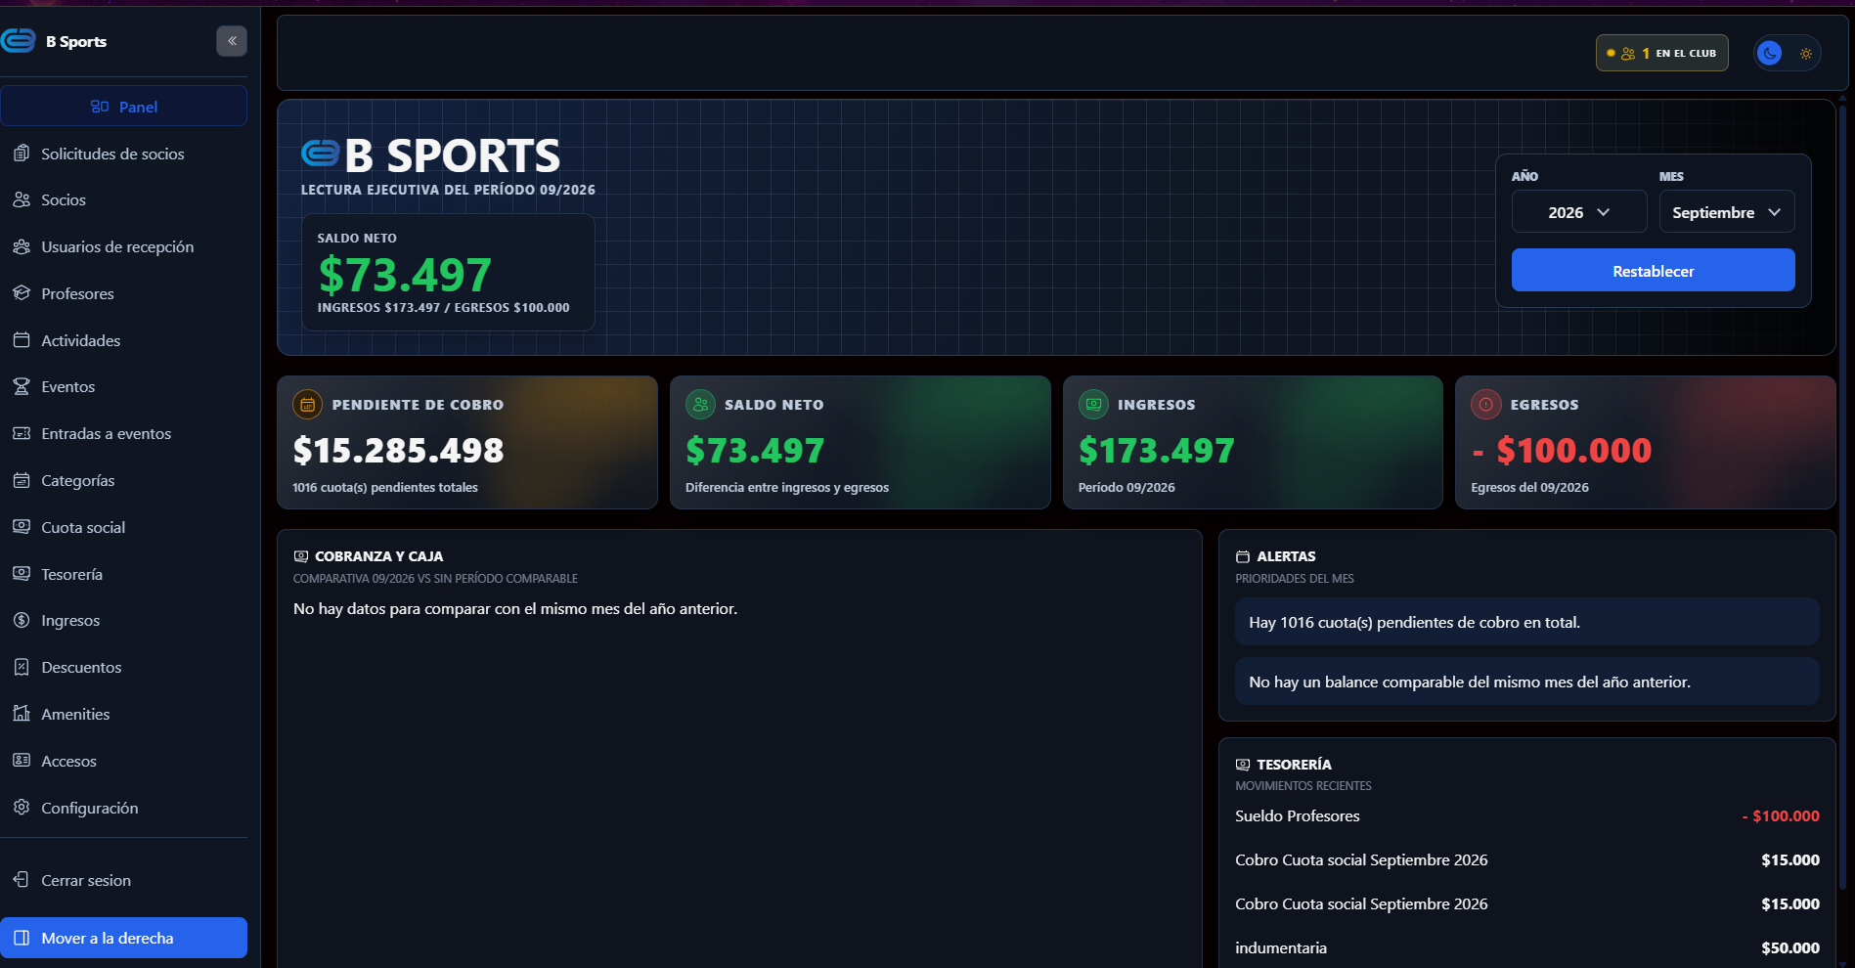Viewport: 1855px width, 968px height.
Task: Click the Descuentos percent icon
Action: point(22,667)
